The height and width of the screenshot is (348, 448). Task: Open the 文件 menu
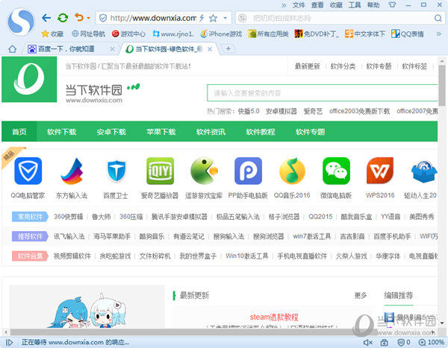(299, 5)
